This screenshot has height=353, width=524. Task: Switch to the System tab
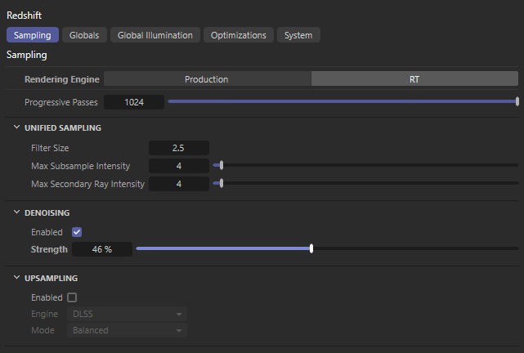tap(298, 35)
